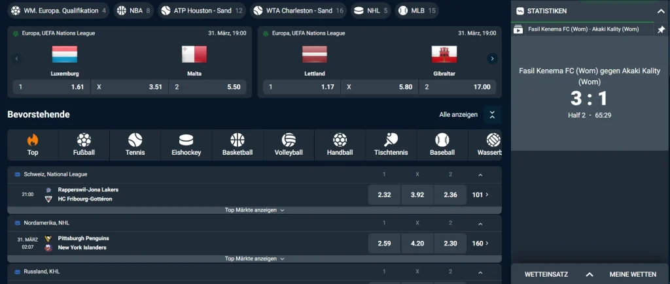Click Fasil Kenema FC - Akaki Kality match tab
This screenshot has width=670, height=284.
coord(583,29)
